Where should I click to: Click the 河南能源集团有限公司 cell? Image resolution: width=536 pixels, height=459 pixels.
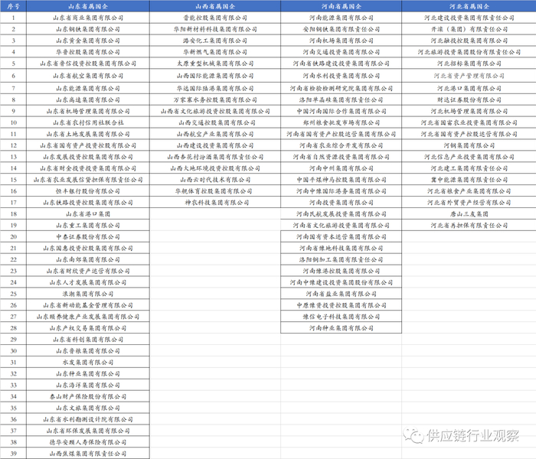click(x=342, y=18)
